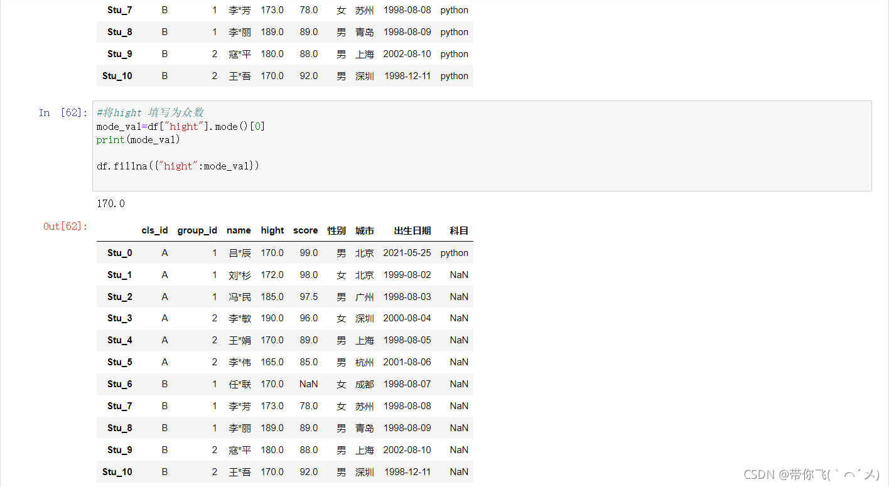This screenshot has height=487, width=889.
Task: Click the name cell 吕*辰
Action: click(240, 253)
